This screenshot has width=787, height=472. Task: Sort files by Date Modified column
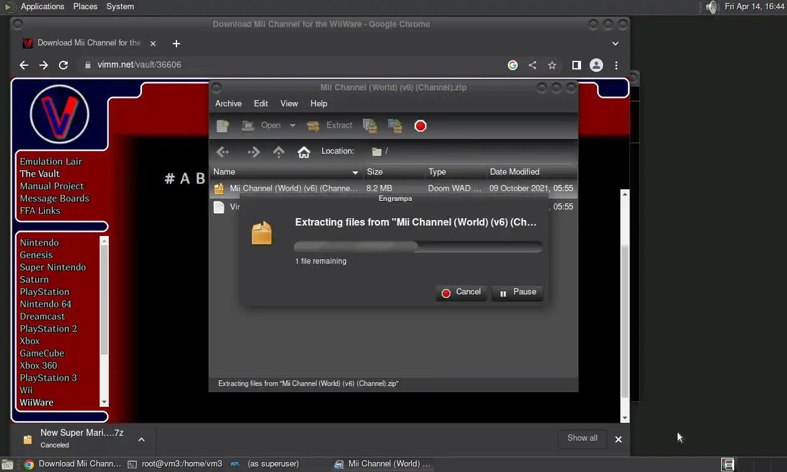click(x=531, y=172)
